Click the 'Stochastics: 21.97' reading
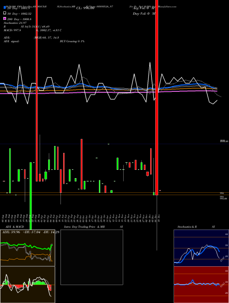Screen dimensions: 229x303 point(15,23)
